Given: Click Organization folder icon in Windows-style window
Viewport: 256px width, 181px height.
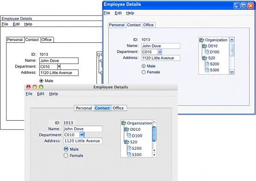Looking at the screenshot, I should click(202, 40).
